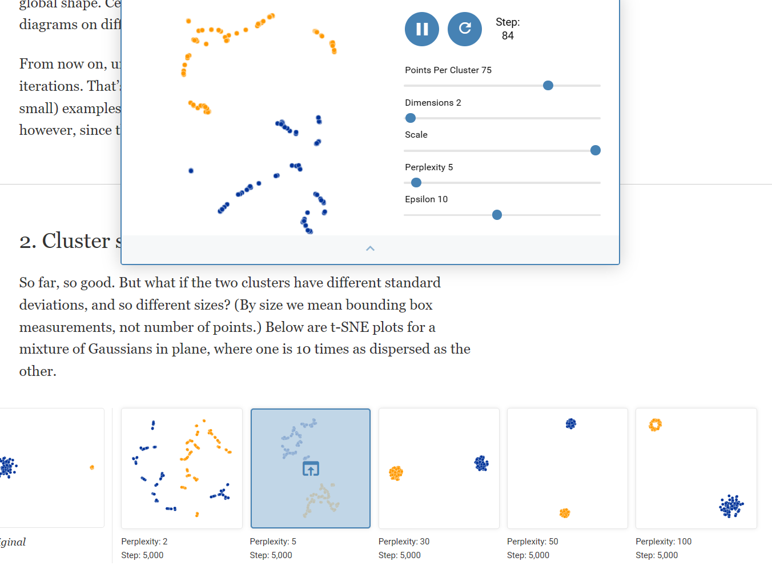The height and width of the screenshot is (577, 772).
Task: Pause the t-SNE animation
Action: pos(422,29)
